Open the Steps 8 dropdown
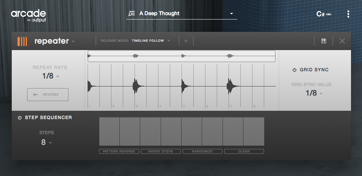 pyautogui.click(x=46, y=142)
